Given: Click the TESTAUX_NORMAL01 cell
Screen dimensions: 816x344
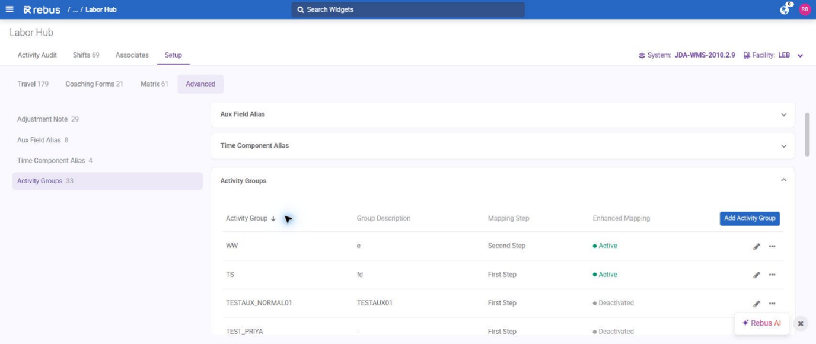Looking at the screenshot, I should [259, 303].
